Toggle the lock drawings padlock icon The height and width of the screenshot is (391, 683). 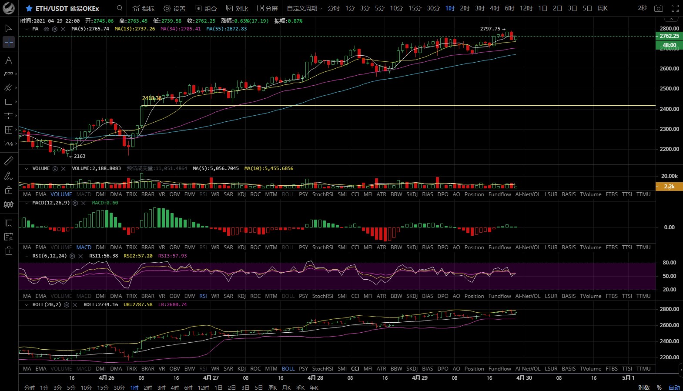[8, 190]
